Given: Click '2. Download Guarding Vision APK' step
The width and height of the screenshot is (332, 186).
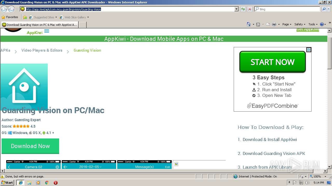Looking at the screenshot, I should click(271, 153).
